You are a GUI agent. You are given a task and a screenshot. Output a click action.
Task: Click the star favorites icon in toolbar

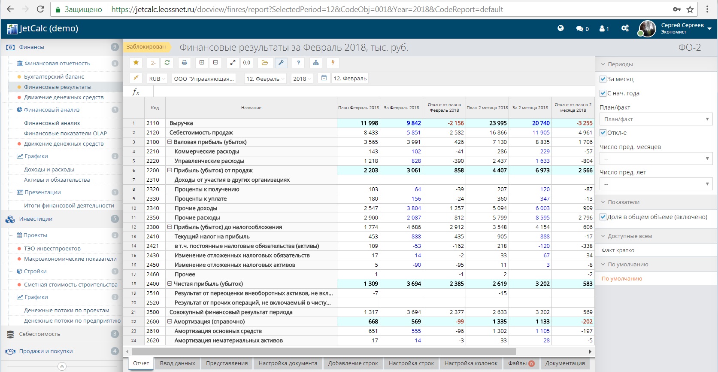pos(136,63)
